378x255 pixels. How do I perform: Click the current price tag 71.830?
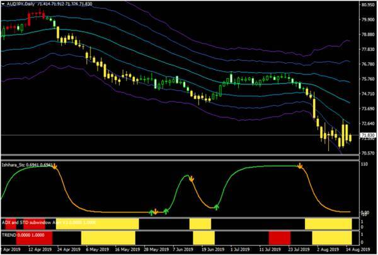click(367, 135)
